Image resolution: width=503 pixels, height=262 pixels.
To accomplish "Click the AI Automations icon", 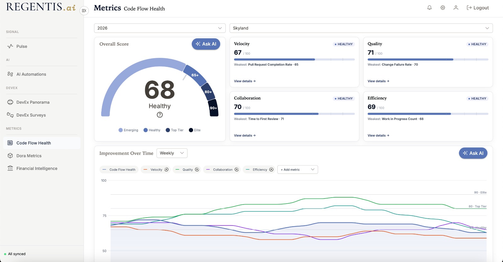I will (x=10, y=74).
